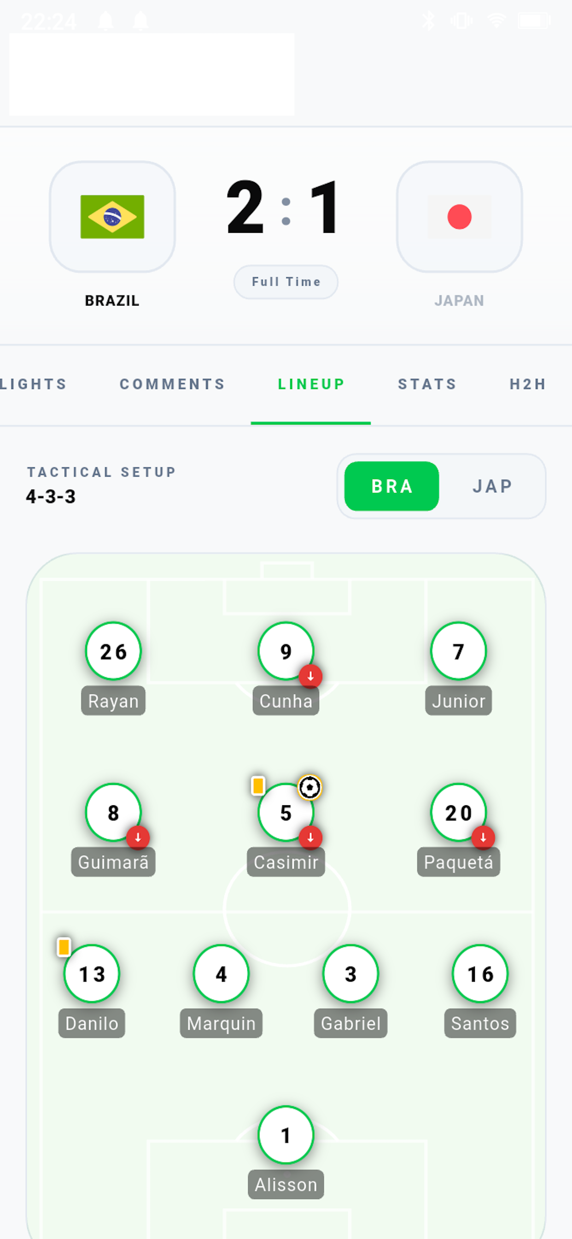
Task: Tap the substitution arrow on Paquetá
Action: (483, 838)
